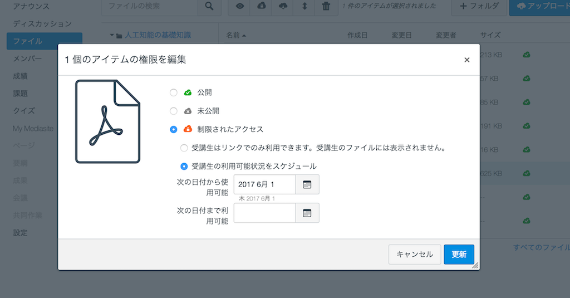Click the cloud download toolbar icon
This screenshot has height=298, width=570.
(283, 6)
